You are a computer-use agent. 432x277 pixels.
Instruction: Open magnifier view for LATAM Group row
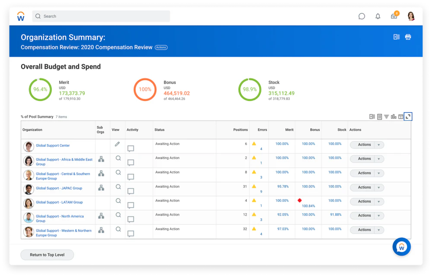click(118, 201)
